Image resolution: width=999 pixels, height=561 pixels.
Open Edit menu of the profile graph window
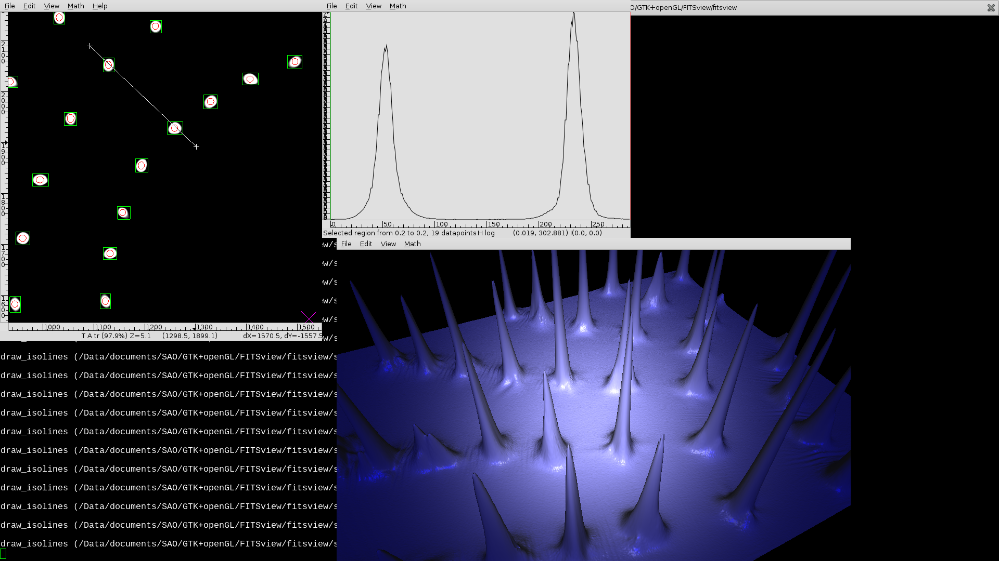pyautogui.click(x=351, y=6)
